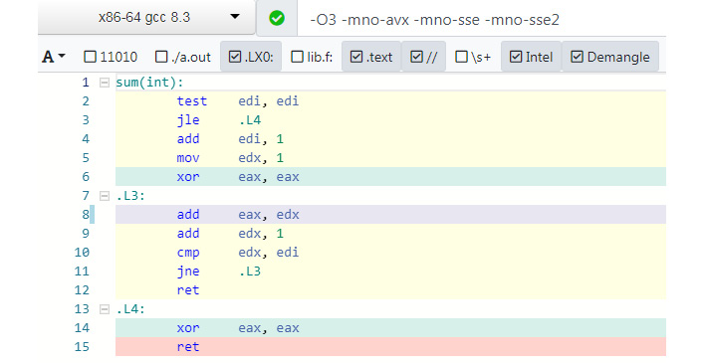The image size is (703, 363).
Task: Collapse the sum(int): code fold
Action: click(104, 83)
